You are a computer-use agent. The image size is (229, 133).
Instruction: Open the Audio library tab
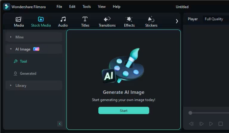click(x=63, y=22)
